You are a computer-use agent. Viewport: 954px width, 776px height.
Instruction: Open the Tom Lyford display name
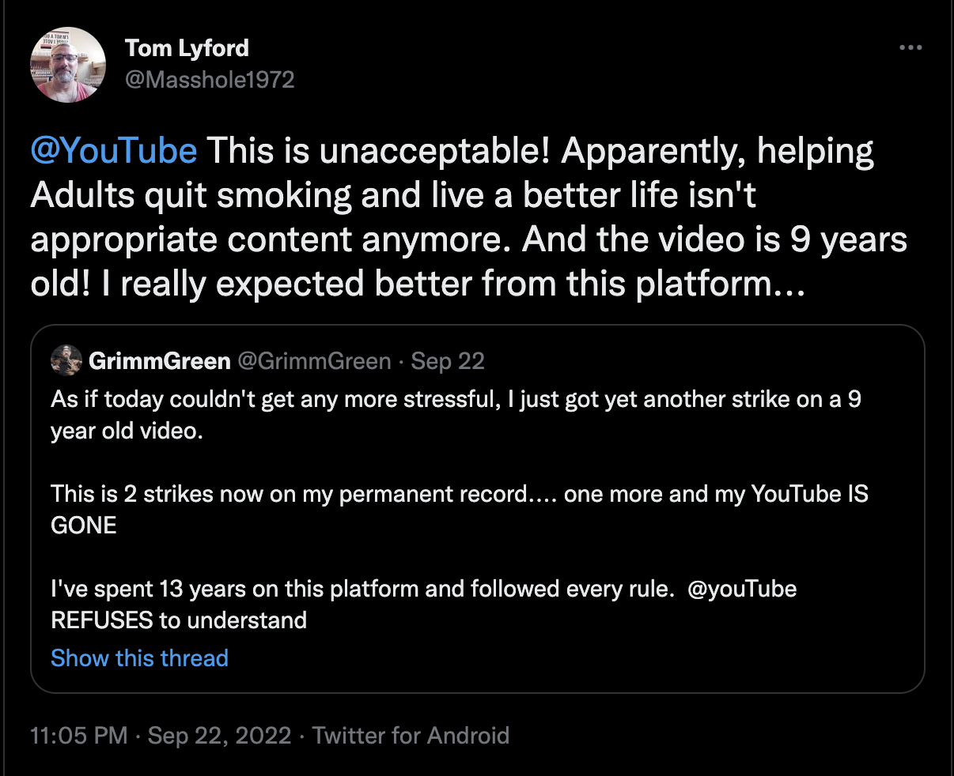(x=187, y=48)
